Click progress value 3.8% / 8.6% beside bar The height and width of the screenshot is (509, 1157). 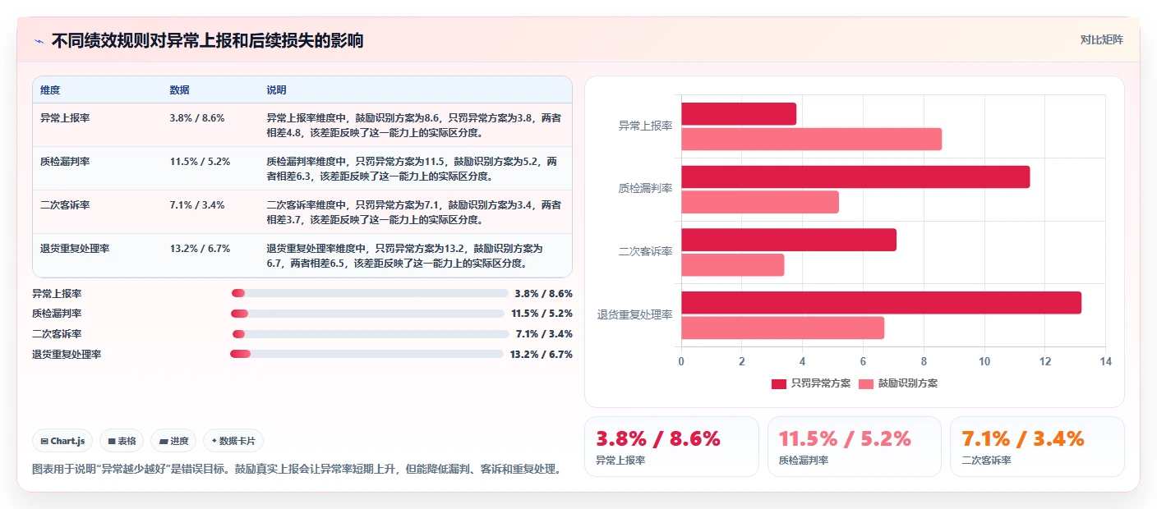[x=543, y=293]
